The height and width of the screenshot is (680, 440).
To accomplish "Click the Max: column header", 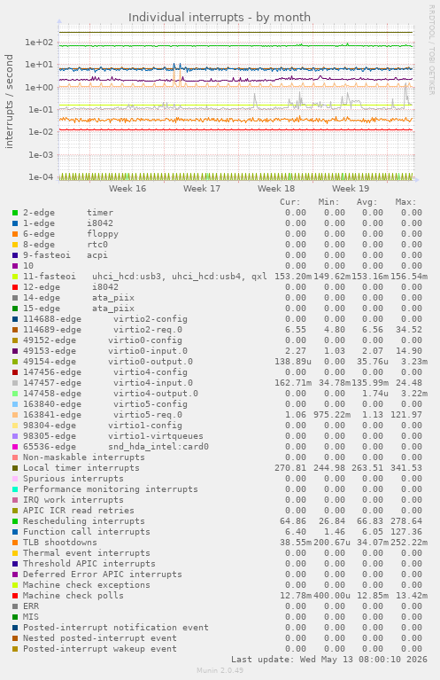I will pos(405,202).
